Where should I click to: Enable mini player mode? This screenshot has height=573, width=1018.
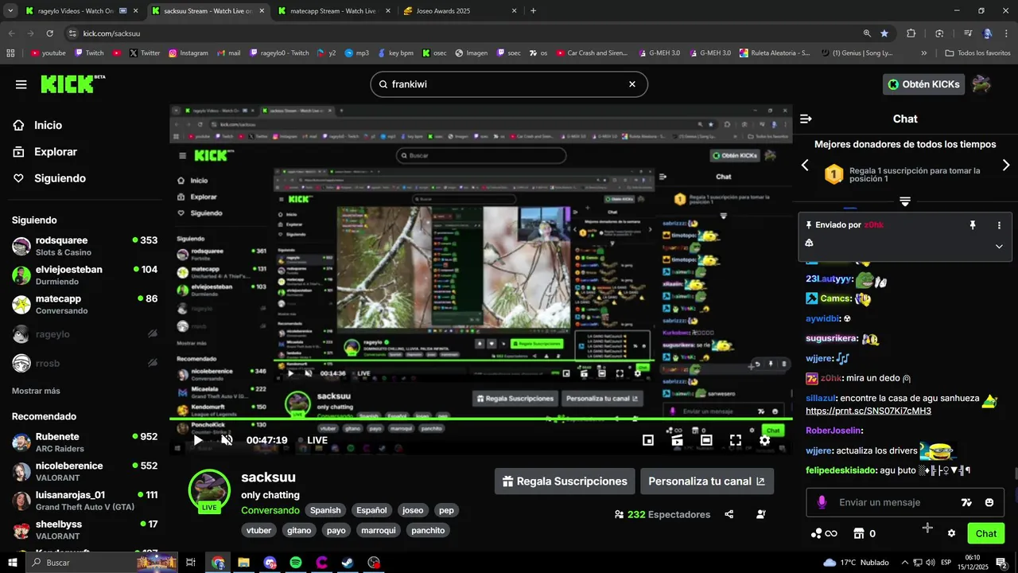tap(648, 440)
